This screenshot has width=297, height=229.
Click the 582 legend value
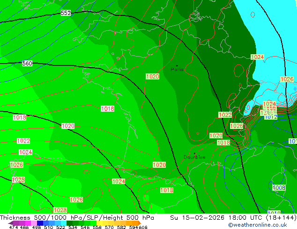(121, 227)
